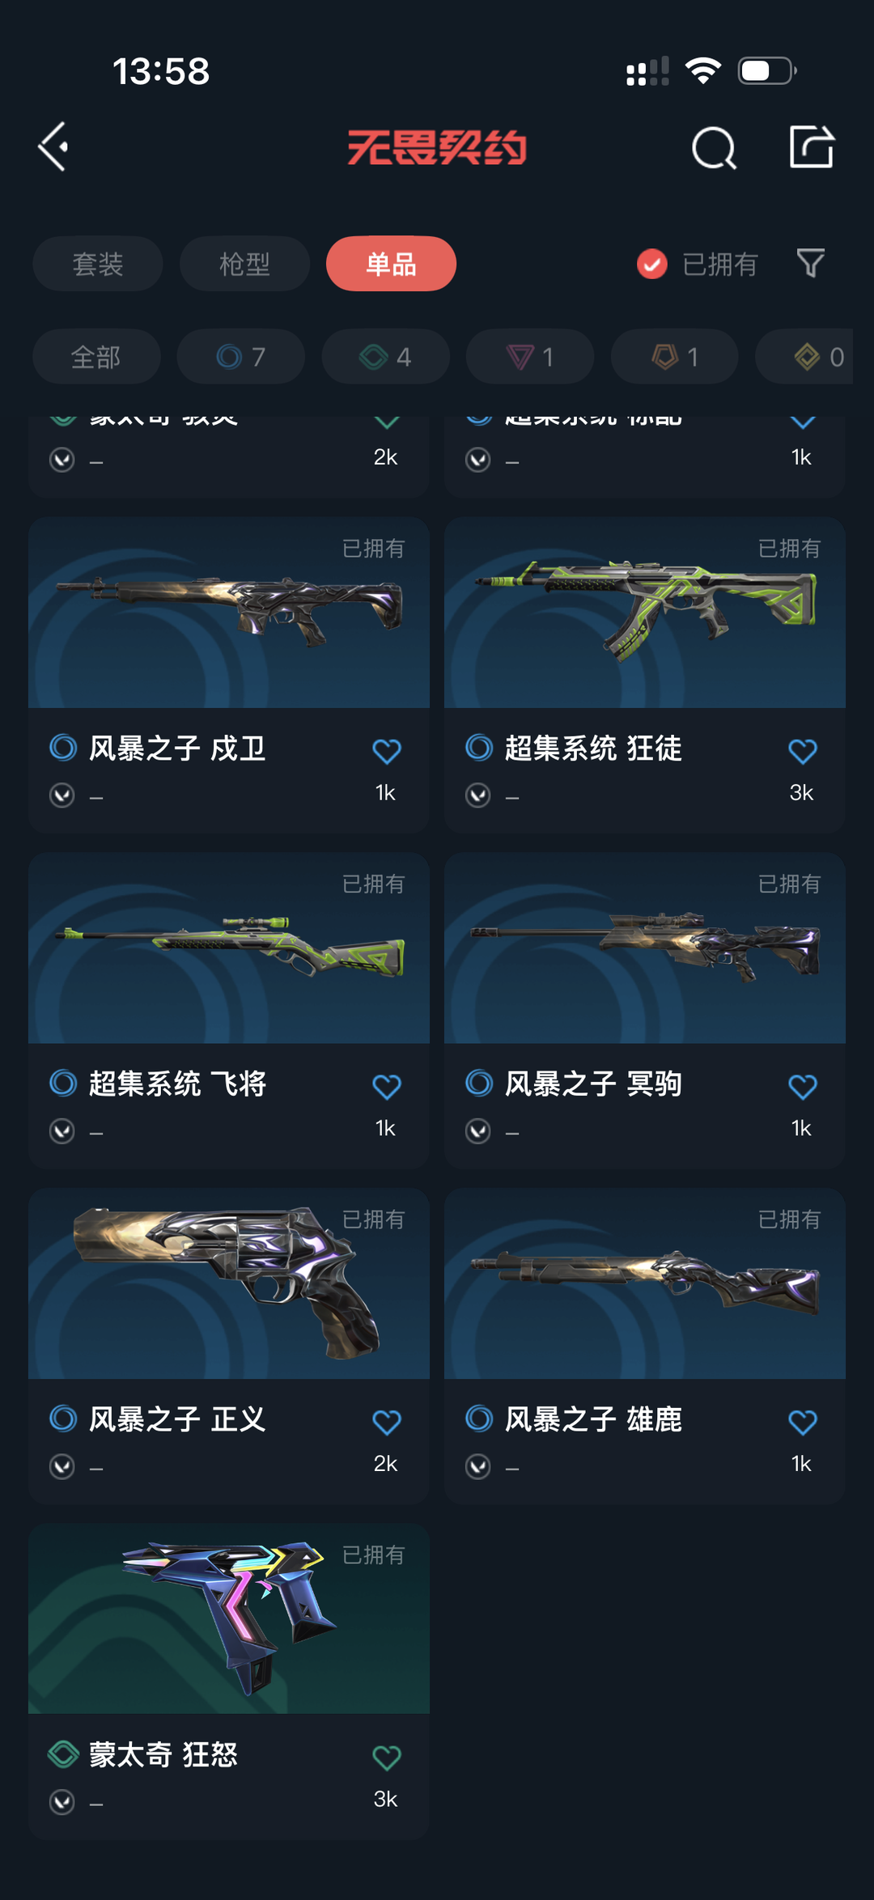
Task: Tap heart icon on 风暴之子 雄鹿
Action: (803, 1422)
